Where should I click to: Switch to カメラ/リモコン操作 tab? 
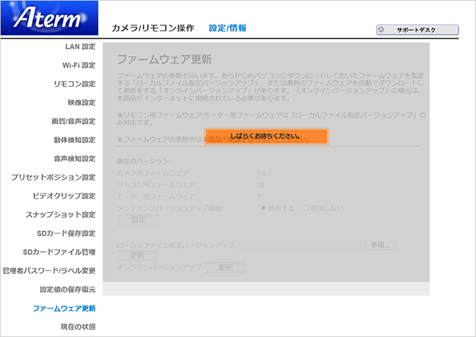153,29
